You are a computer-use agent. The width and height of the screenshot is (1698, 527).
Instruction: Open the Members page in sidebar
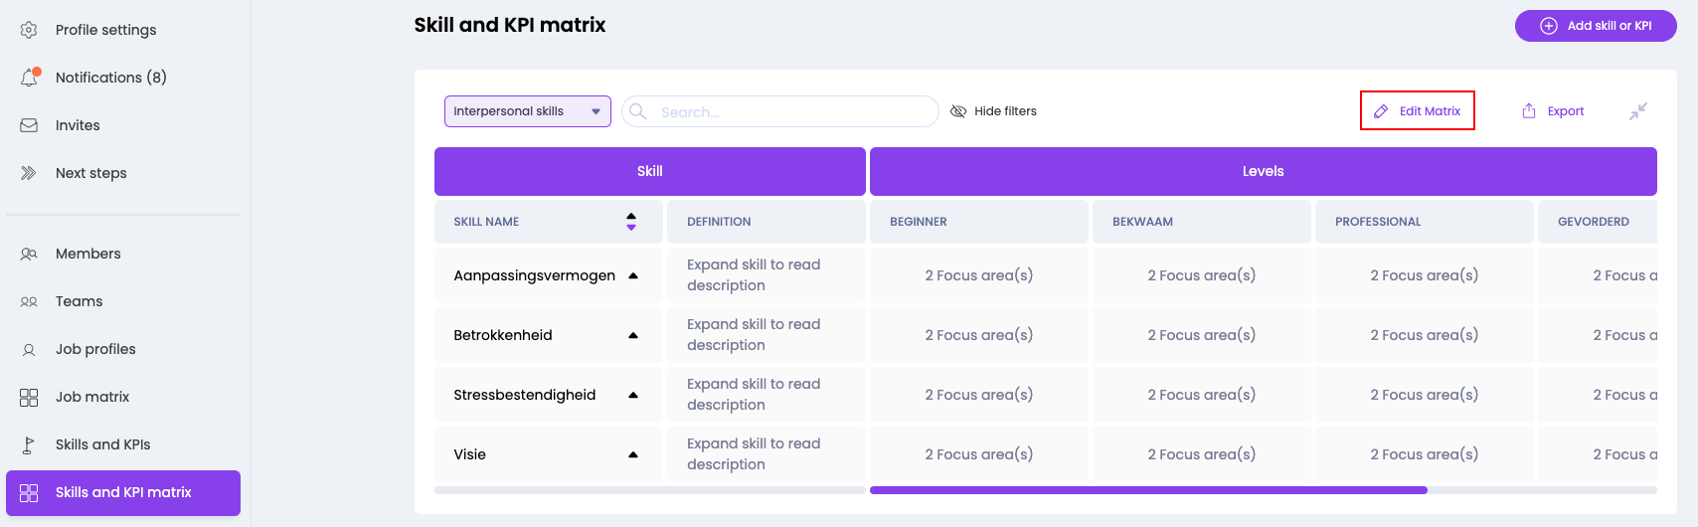87,254
